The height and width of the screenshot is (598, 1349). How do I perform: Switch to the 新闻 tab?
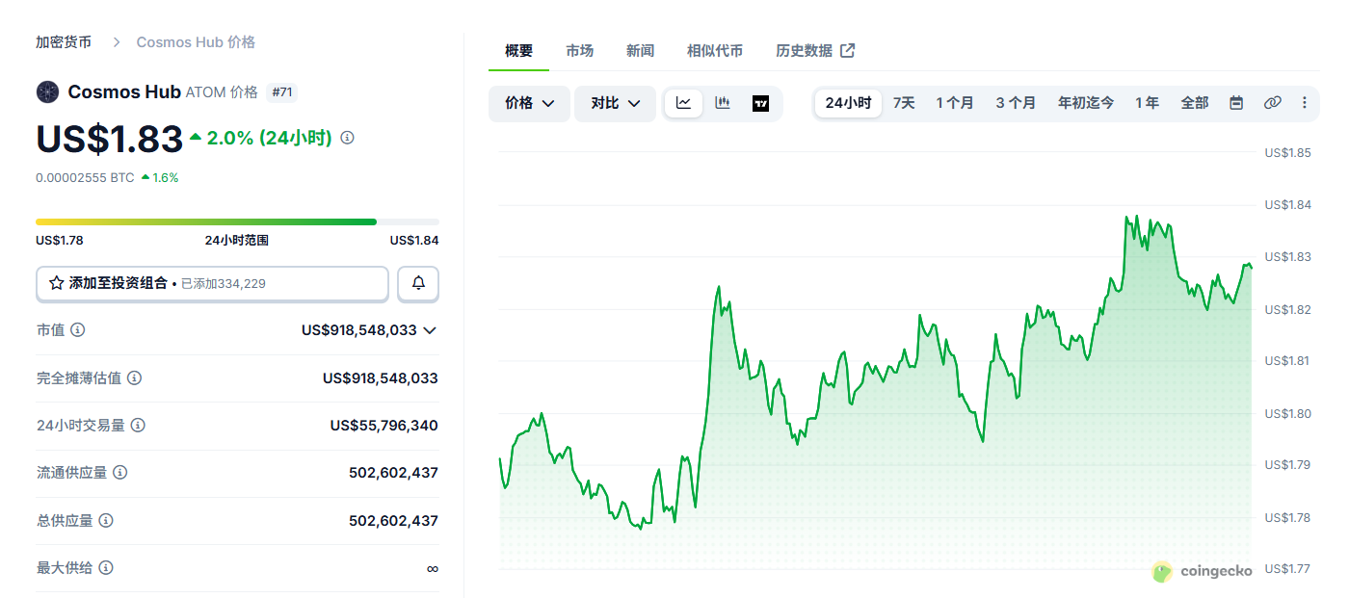[640, 51]
